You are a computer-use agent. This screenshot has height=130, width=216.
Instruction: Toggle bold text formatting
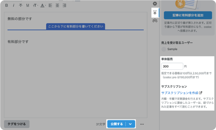click(x=7, y=5)
